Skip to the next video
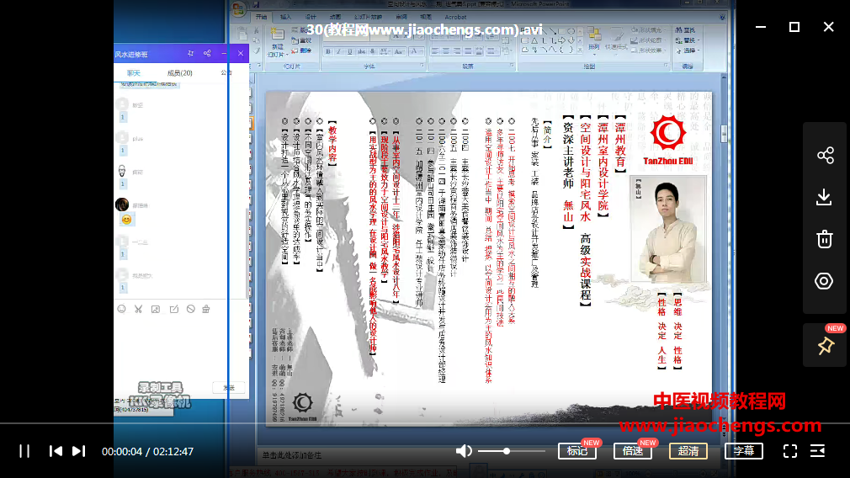The width and height of the screenshot is (850, 478). click(78, 451)
